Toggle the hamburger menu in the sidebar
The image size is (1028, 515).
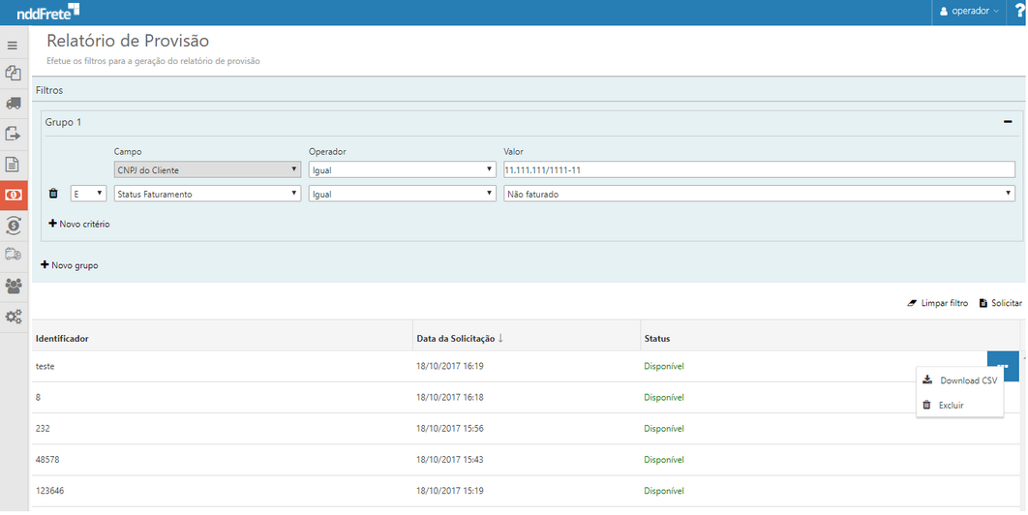tap(13, 45)
